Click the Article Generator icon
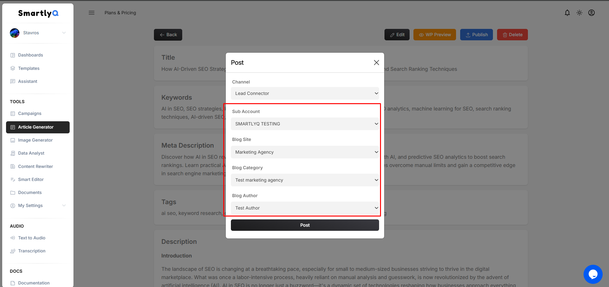This screenshot has height=287, width=609. coord(13,127)
